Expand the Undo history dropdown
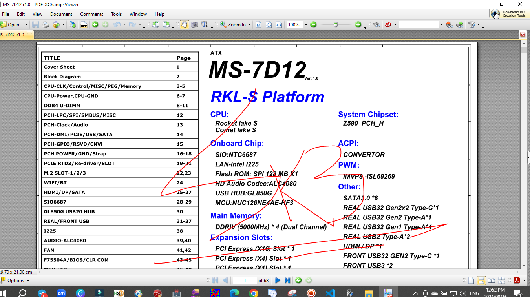The width and height of the screenshot is (530, 297). pos(124,25)
